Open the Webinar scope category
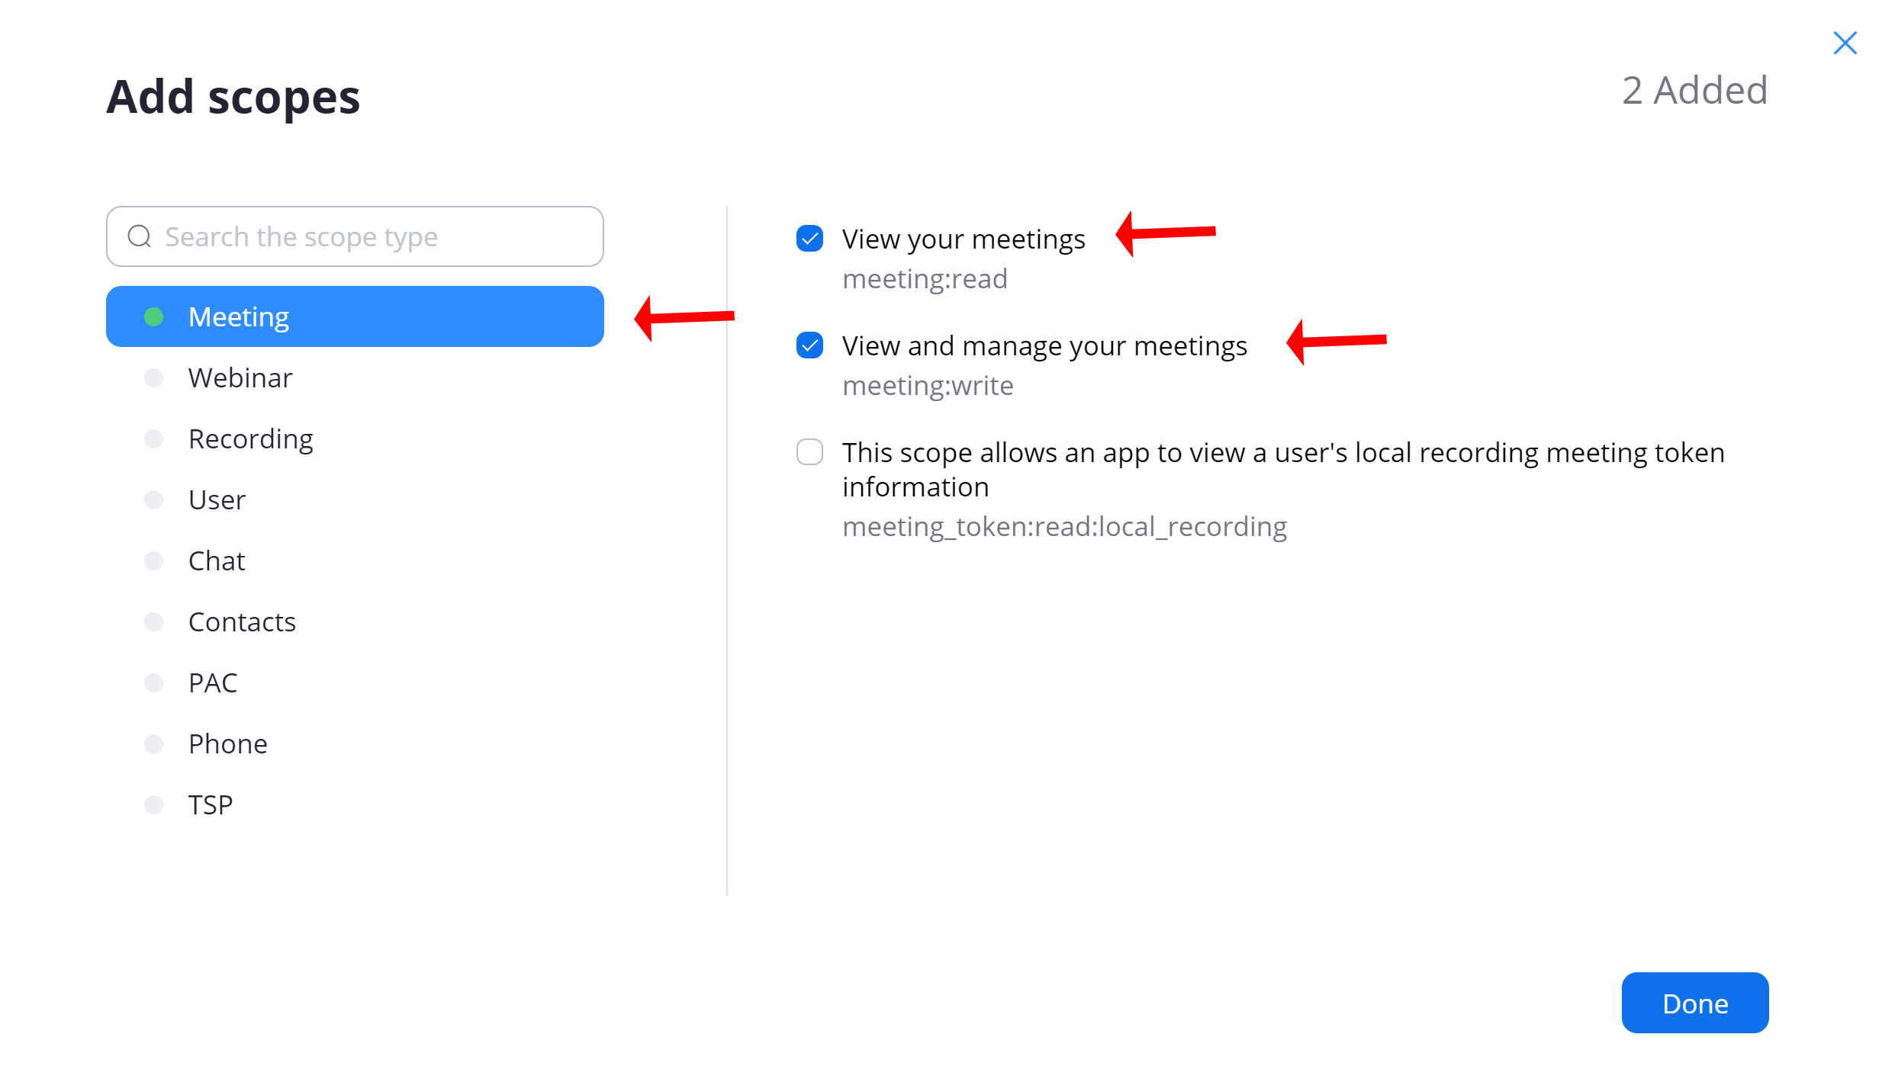The image size is (1882, 1079). point(355,377)
